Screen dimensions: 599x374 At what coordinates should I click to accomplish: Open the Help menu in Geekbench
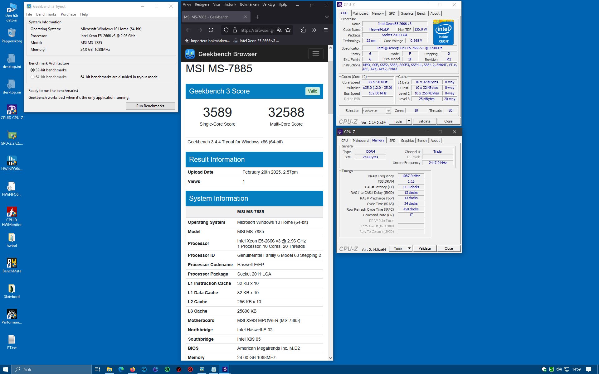(84, 14)
